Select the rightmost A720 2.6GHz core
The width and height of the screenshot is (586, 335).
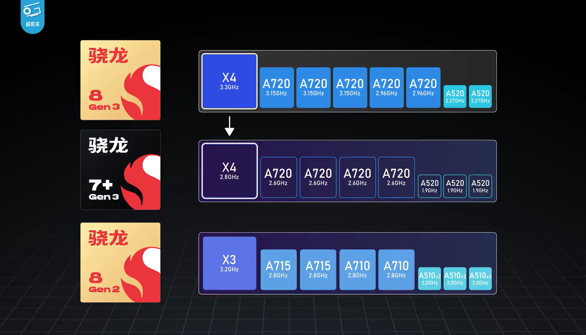tap(396, 177)
